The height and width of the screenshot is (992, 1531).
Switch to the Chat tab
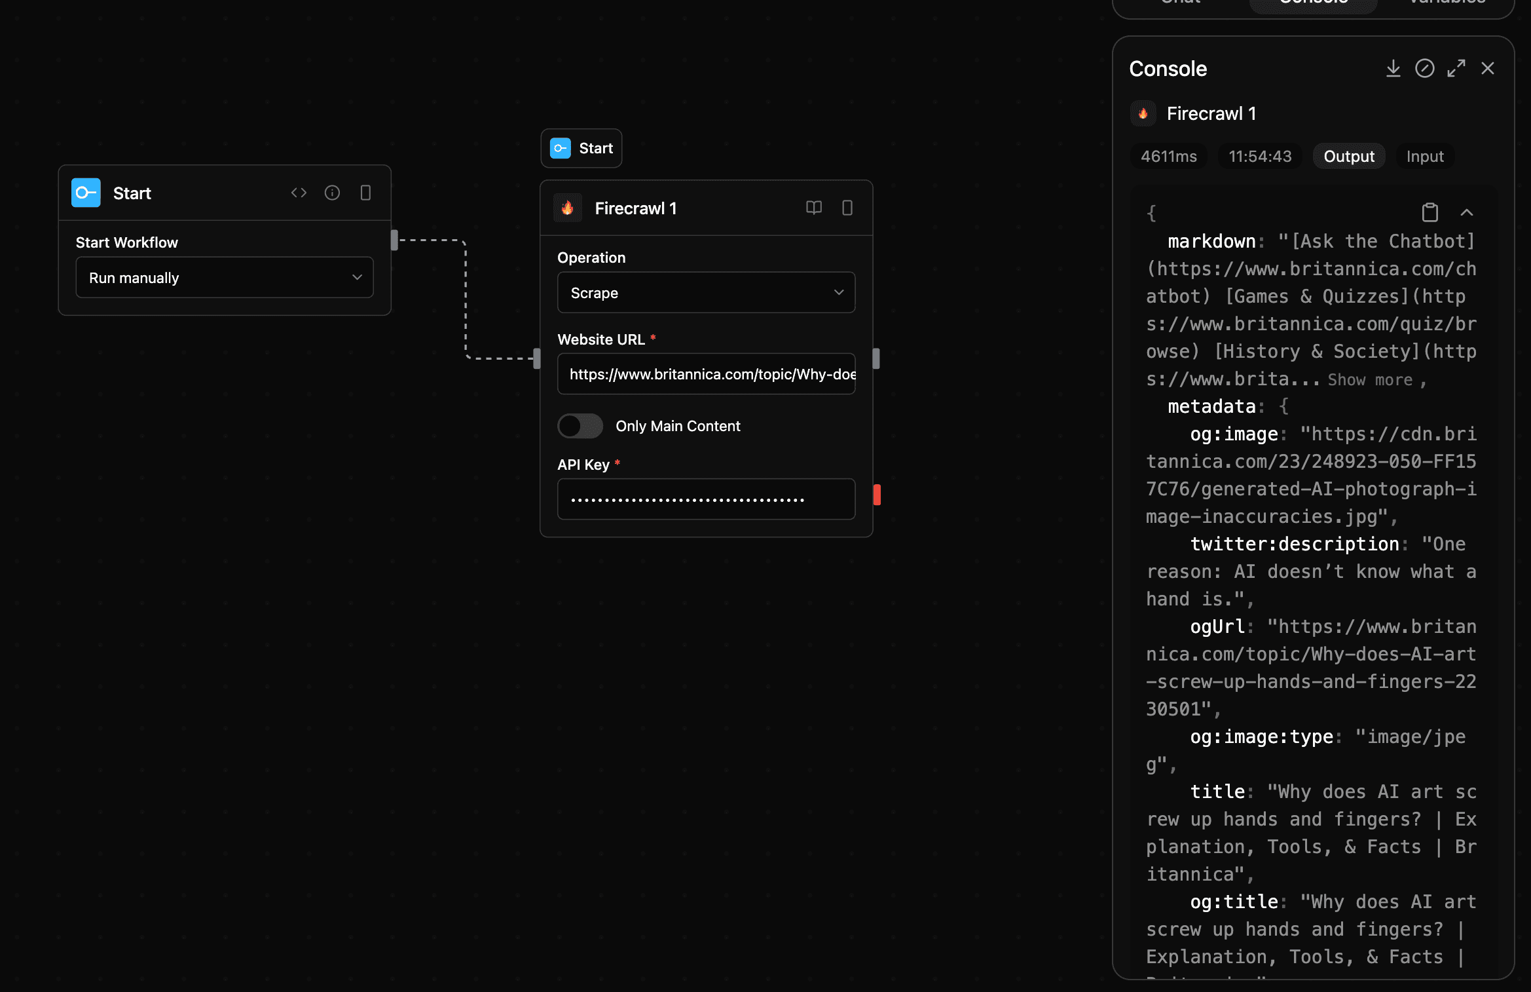(1180, 3)
